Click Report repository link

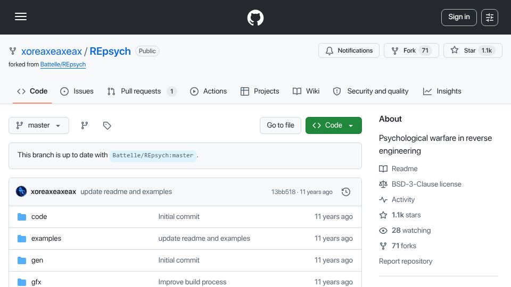pos(406,261)
